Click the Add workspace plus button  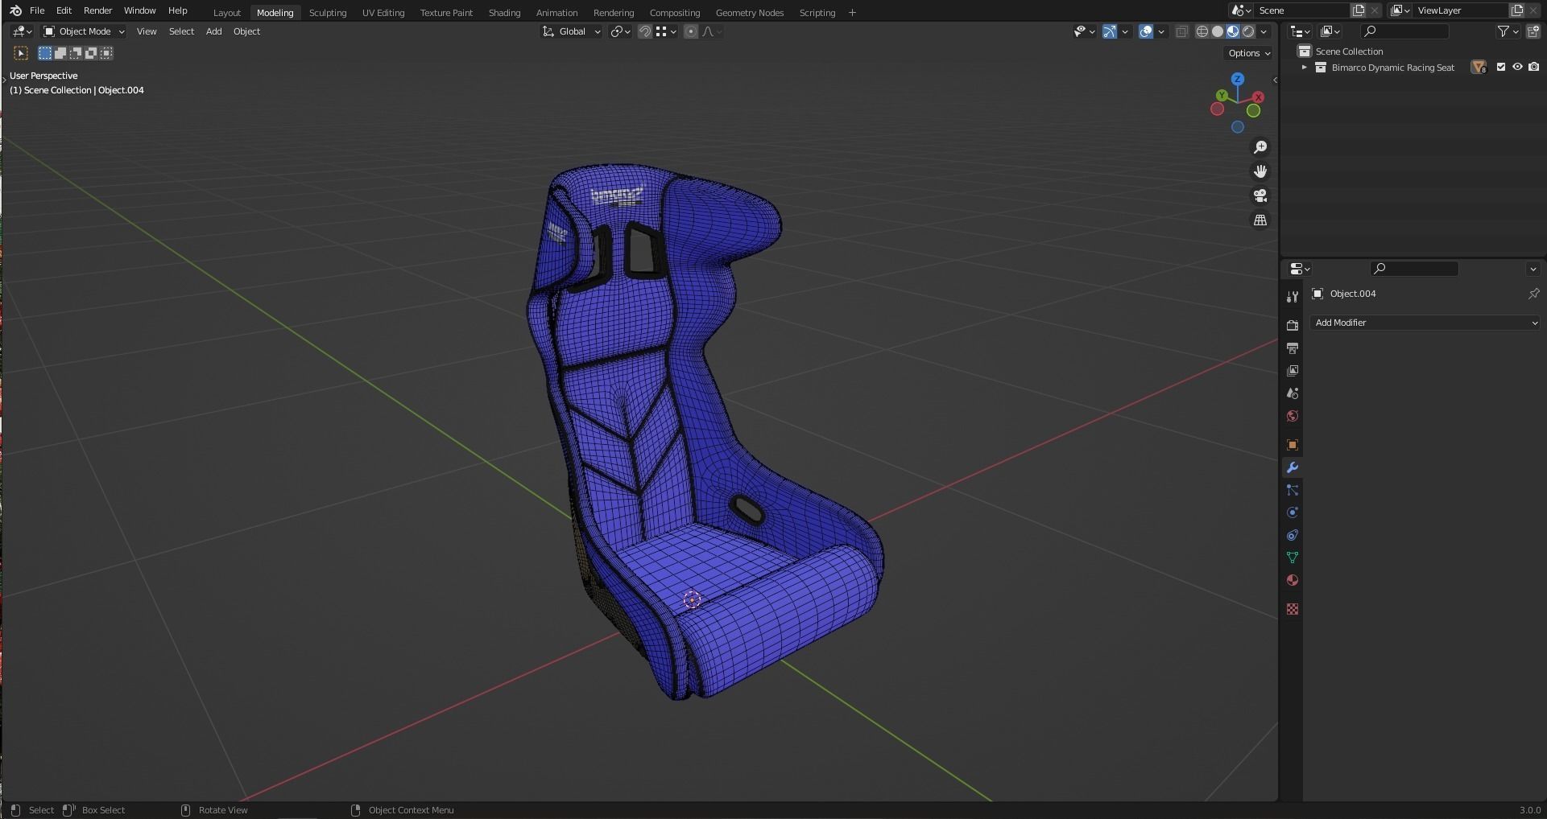pos(852,13)
